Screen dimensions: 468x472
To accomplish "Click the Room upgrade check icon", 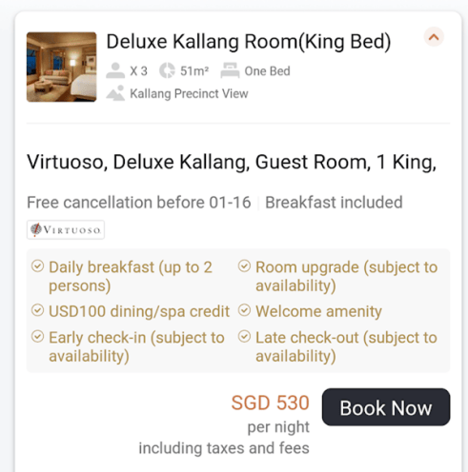I will point(244,266).
